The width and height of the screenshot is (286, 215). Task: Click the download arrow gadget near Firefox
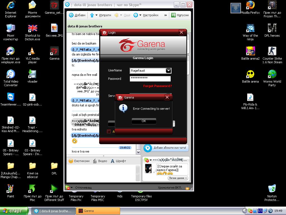click(235, 8)
